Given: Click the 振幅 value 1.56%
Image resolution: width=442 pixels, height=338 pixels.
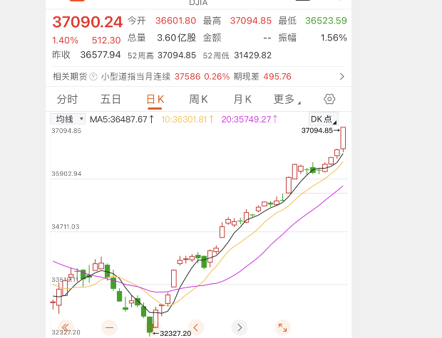Looking at the screenshot, I should tap(334, 38).
